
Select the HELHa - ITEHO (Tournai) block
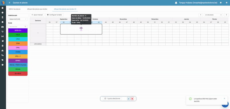coord(18,65)
